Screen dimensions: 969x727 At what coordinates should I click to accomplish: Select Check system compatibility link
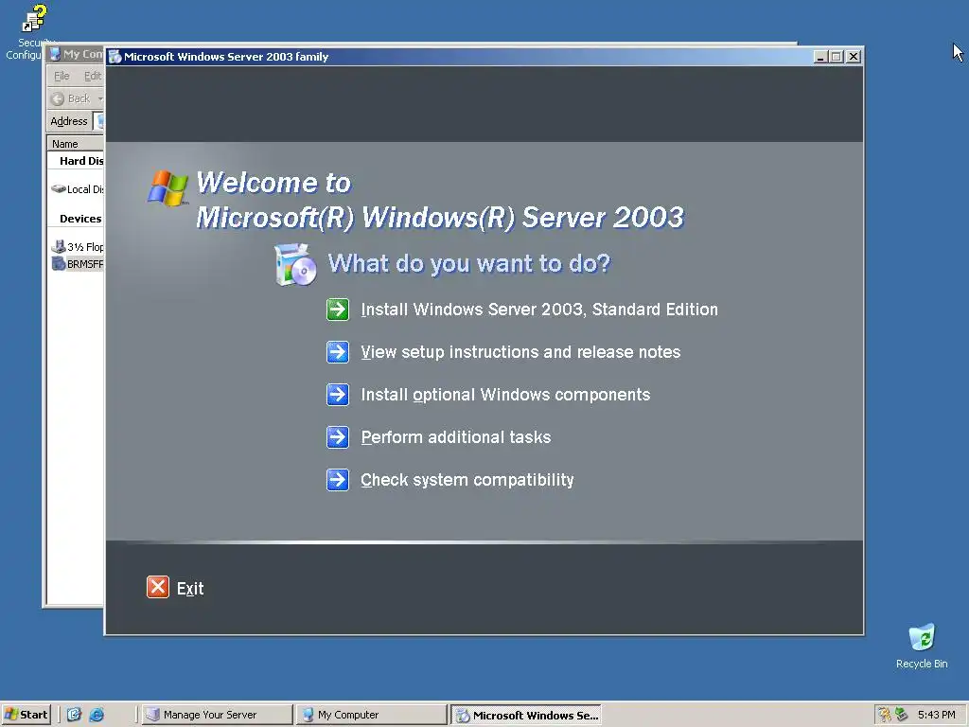point(467,480)
